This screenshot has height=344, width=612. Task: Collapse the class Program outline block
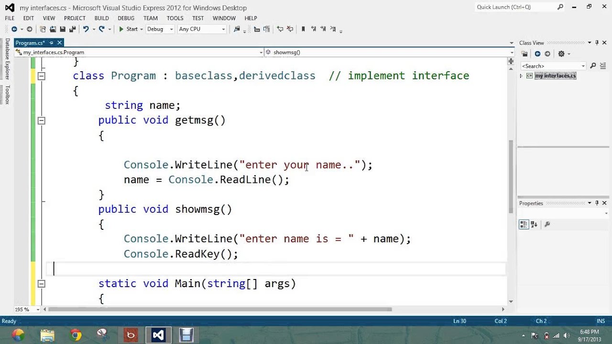coord(42,76)
